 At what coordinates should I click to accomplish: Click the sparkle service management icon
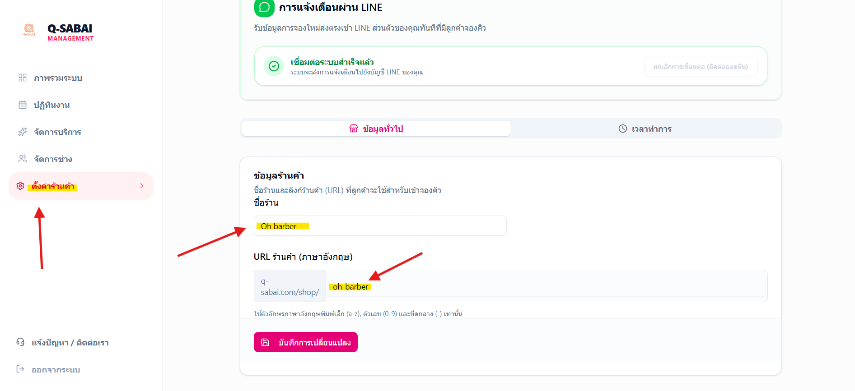click(x=23, y=132)
